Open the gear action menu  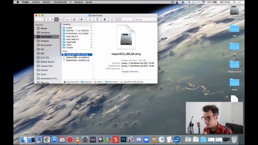point(83,19)
